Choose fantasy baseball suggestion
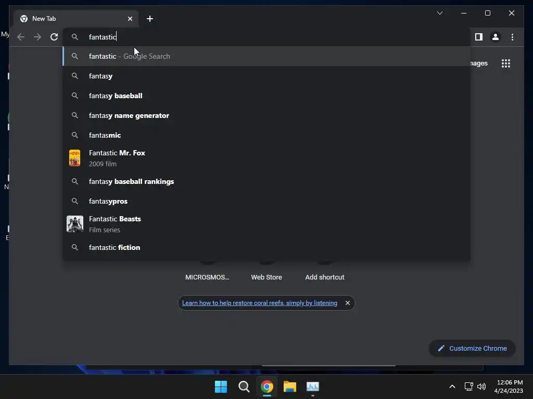The image size is (533, 399). 267,96
